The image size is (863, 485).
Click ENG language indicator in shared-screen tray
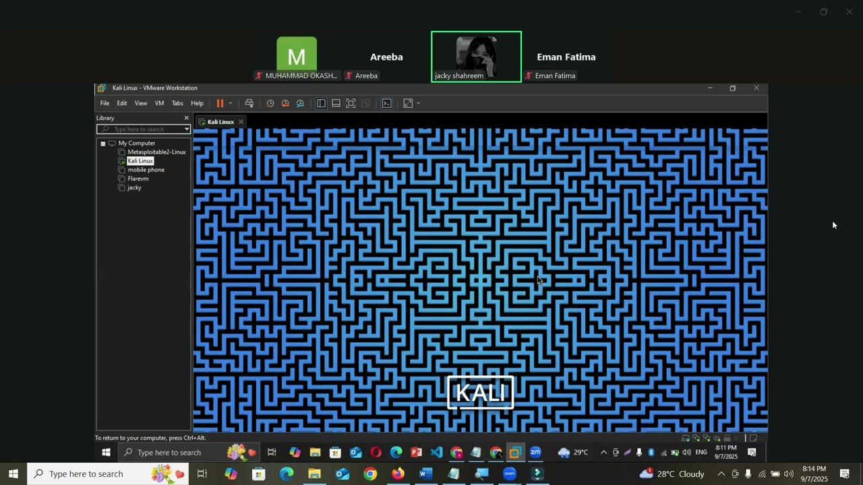[701, 453]
